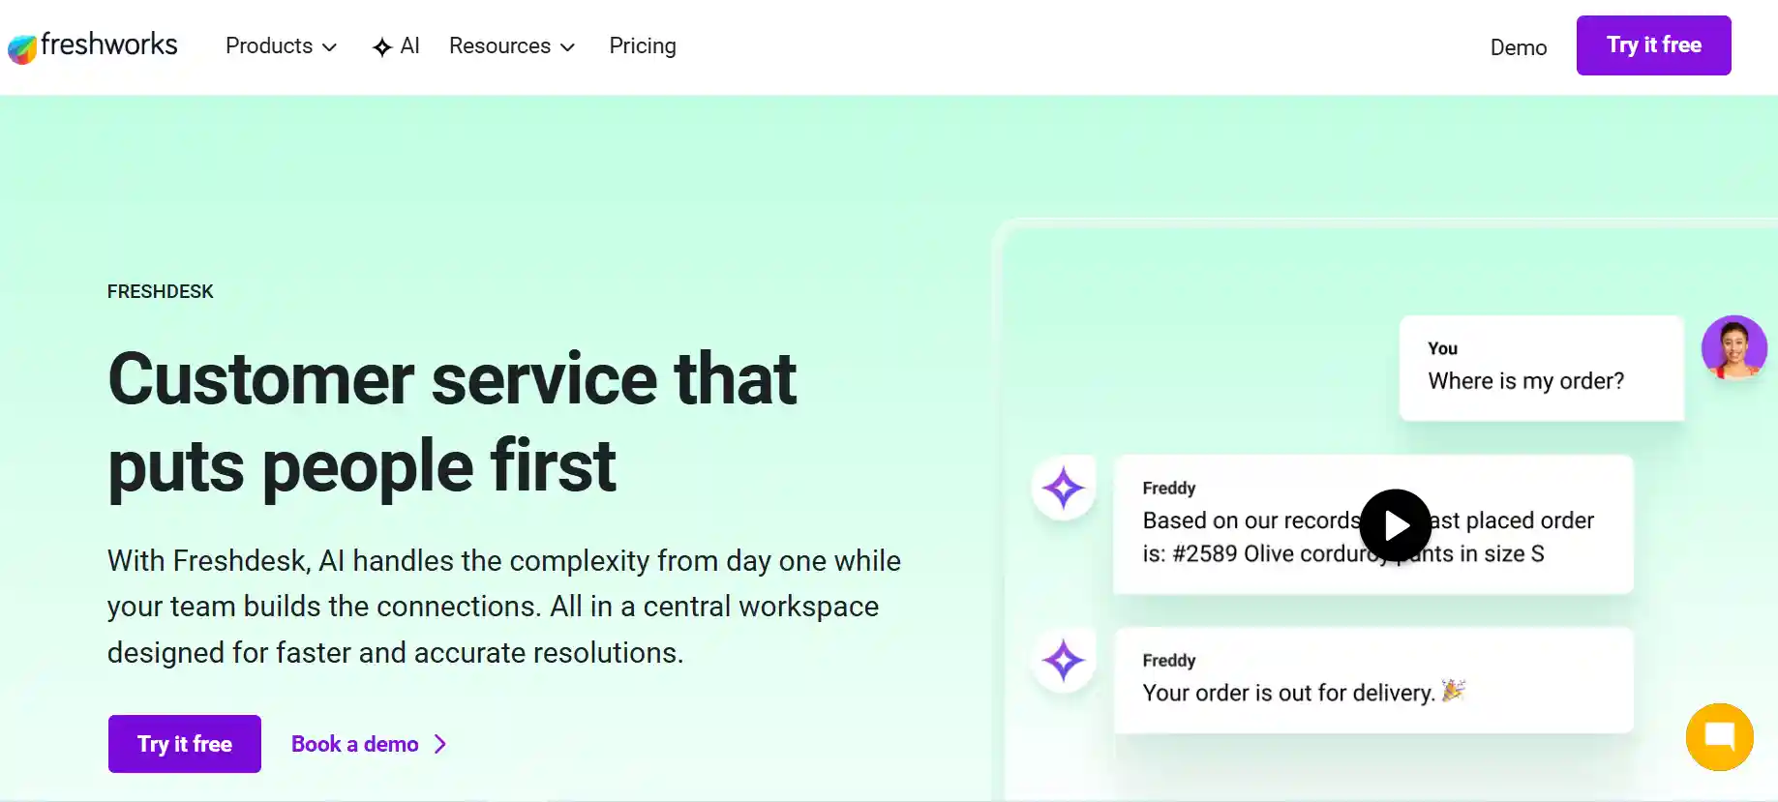Click the AI sparkle icon in navbar
Screen dimensions: 1778x802
tap(382, 47)
